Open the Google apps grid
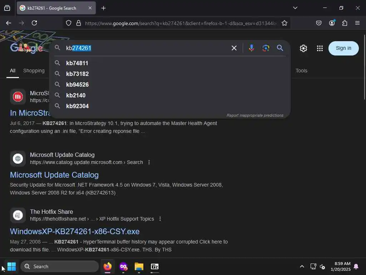Viewport: 366px width, 275px height. 320,48
